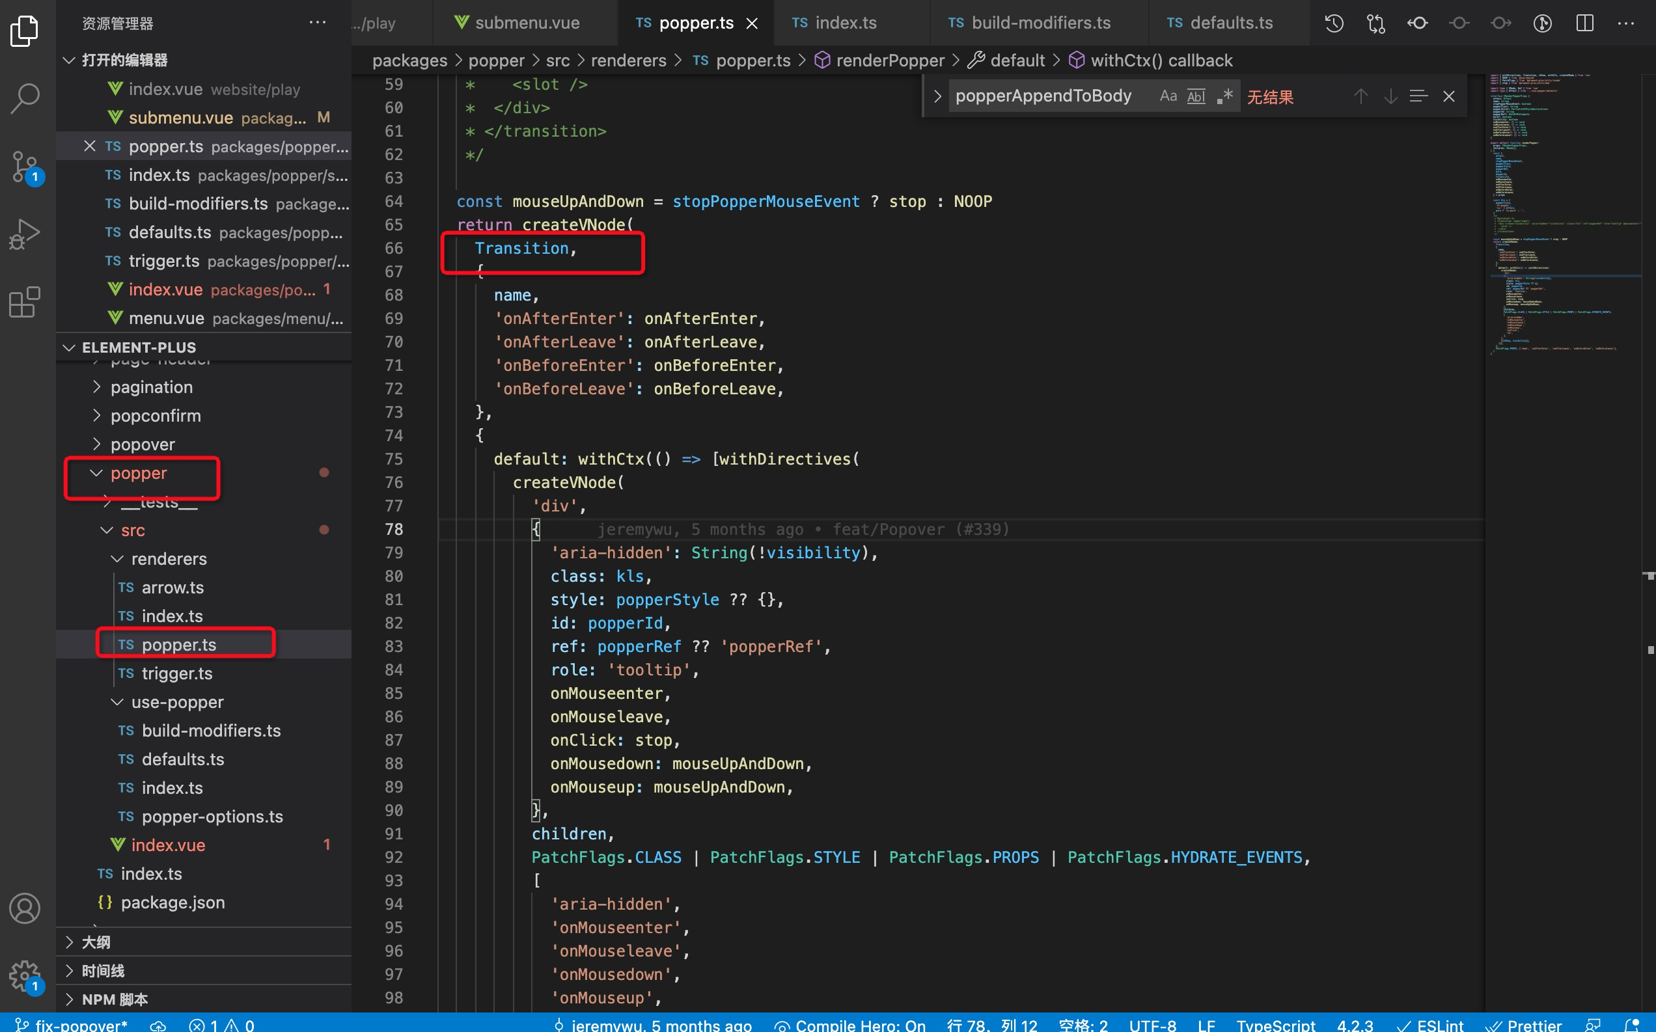This screenshot has width=1656, height=1032.
Task: Open the Search icon in activity bar
Action: point(25,98)
